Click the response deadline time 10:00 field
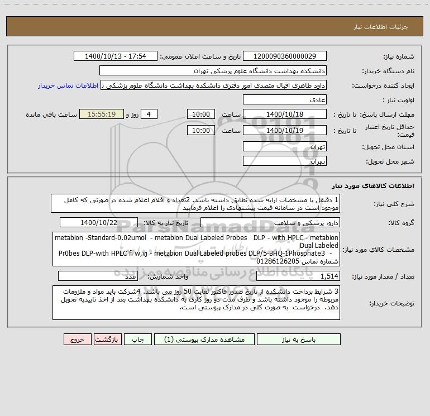This screenshot has width=430, height=416. click(x=200, y=114)
